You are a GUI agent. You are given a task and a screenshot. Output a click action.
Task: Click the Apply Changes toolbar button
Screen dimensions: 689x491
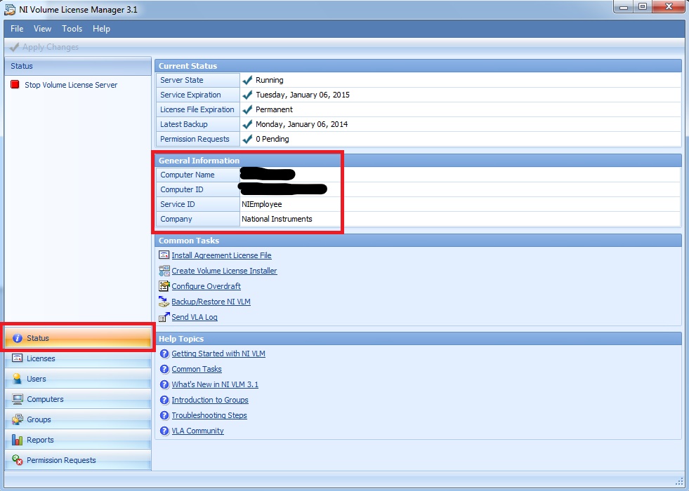(x=44, y=46)
